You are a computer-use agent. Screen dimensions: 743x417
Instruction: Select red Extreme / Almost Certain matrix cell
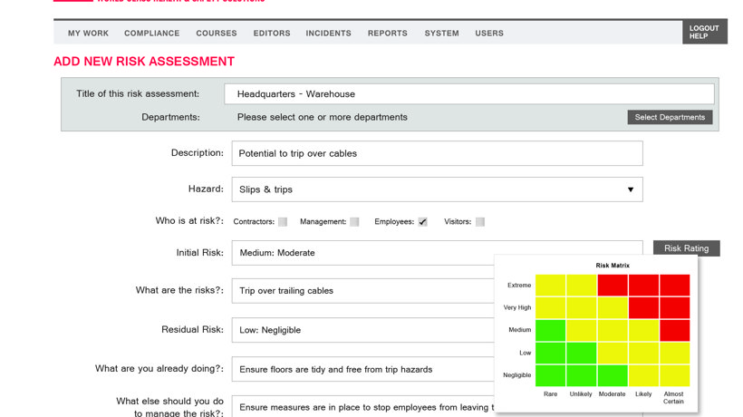675,286
